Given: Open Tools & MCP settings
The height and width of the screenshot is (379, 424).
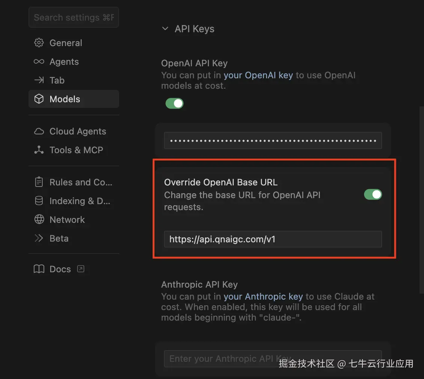Looking at the screenshot, I should pyautogui.click(x=73, y=150).
